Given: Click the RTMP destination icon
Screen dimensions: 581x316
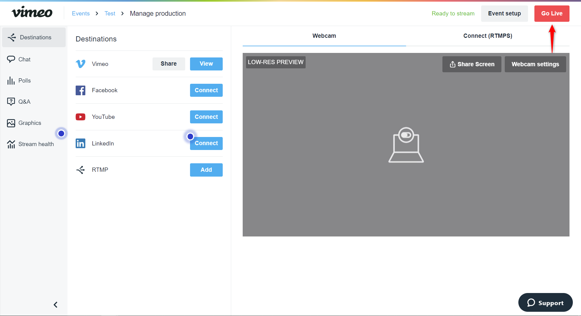Looking at the screenshot, I should pyautogui.click(x=80, y=170).
